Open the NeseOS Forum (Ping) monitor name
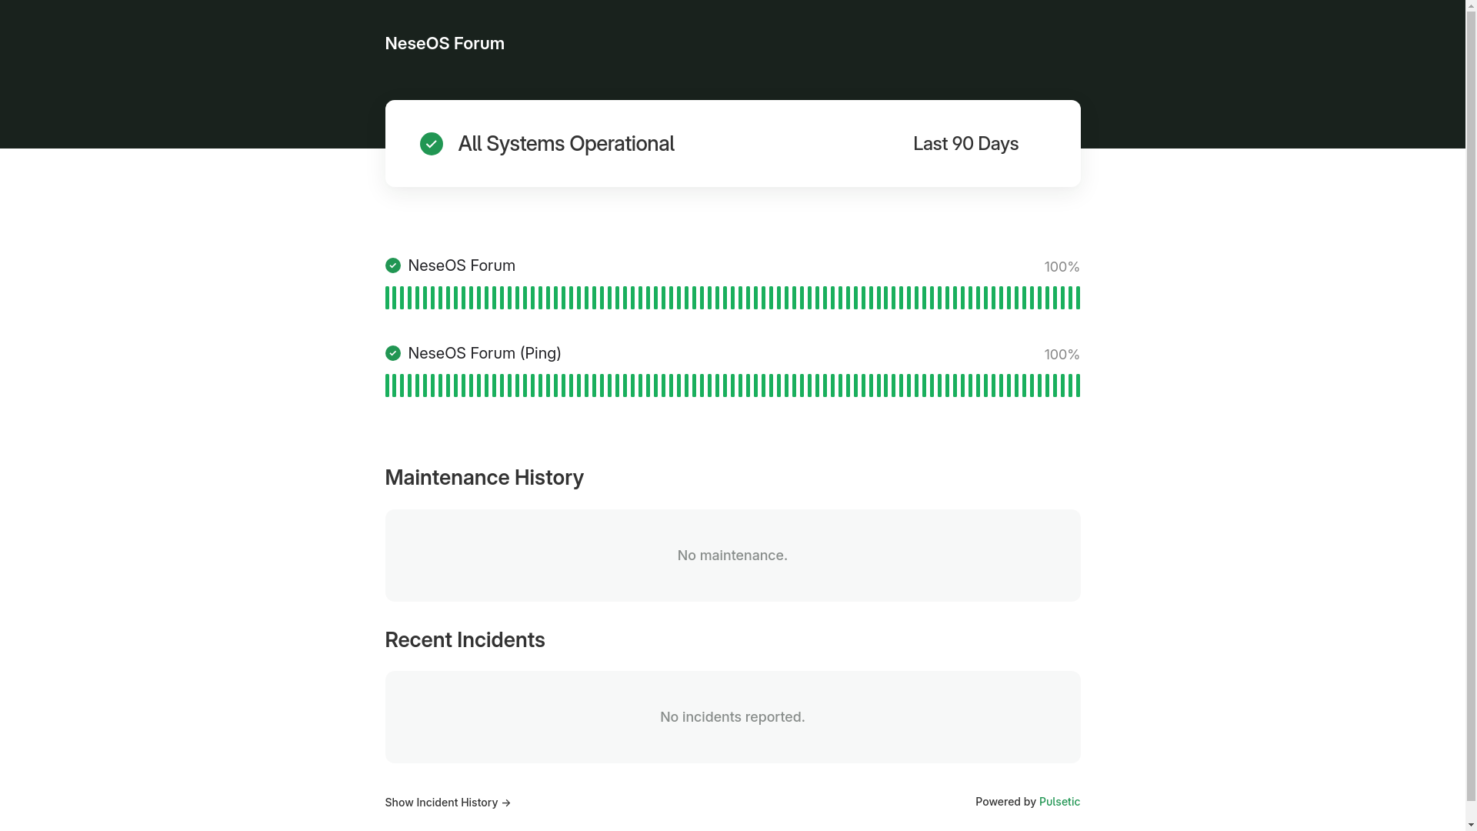The width and height of the screenshot is (1477, 831). coord(485,353)
